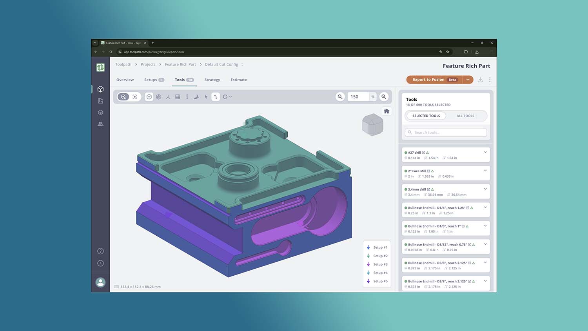Switch to All Tools toggle

coord(465,116)
